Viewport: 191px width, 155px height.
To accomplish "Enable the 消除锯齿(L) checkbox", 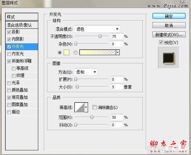I will (94, 107).
